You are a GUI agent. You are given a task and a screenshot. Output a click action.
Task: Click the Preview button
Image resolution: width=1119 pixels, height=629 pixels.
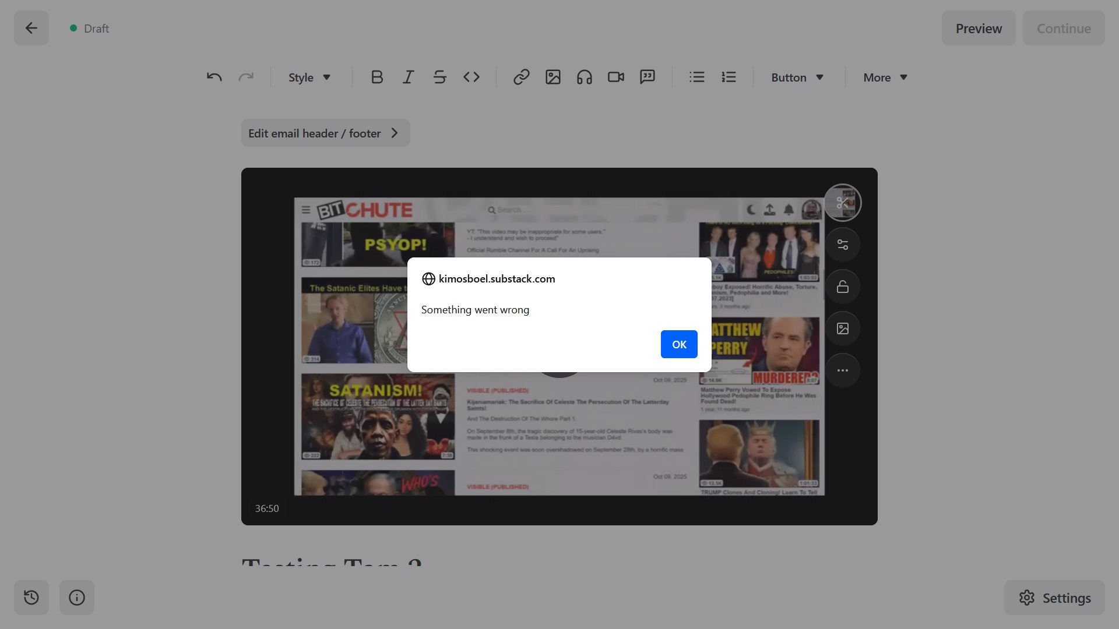[x=979, y=28]
